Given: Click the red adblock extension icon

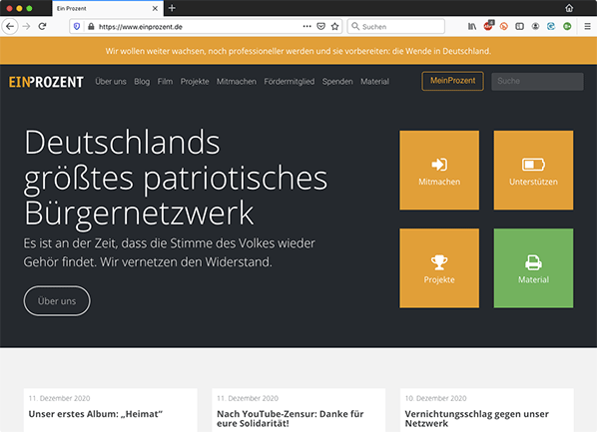Looking at the screenshot, I should [x=488, y=26].
